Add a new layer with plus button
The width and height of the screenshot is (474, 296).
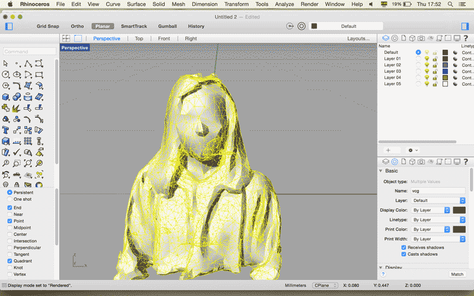[x=388, y=150]
